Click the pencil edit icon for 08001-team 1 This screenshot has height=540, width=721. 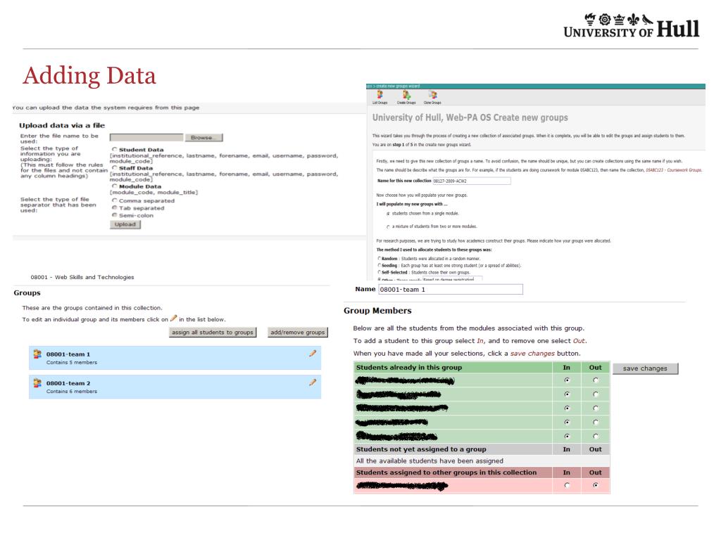point(313,353)
